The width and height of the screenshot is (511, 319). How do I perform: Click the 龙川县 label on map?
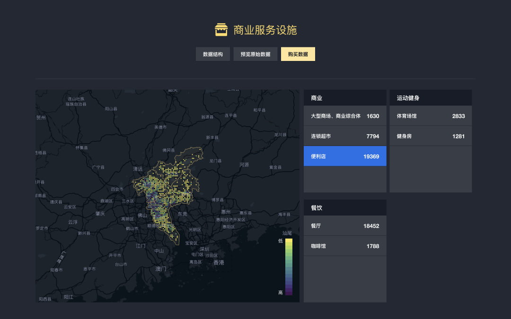[280, 135]
